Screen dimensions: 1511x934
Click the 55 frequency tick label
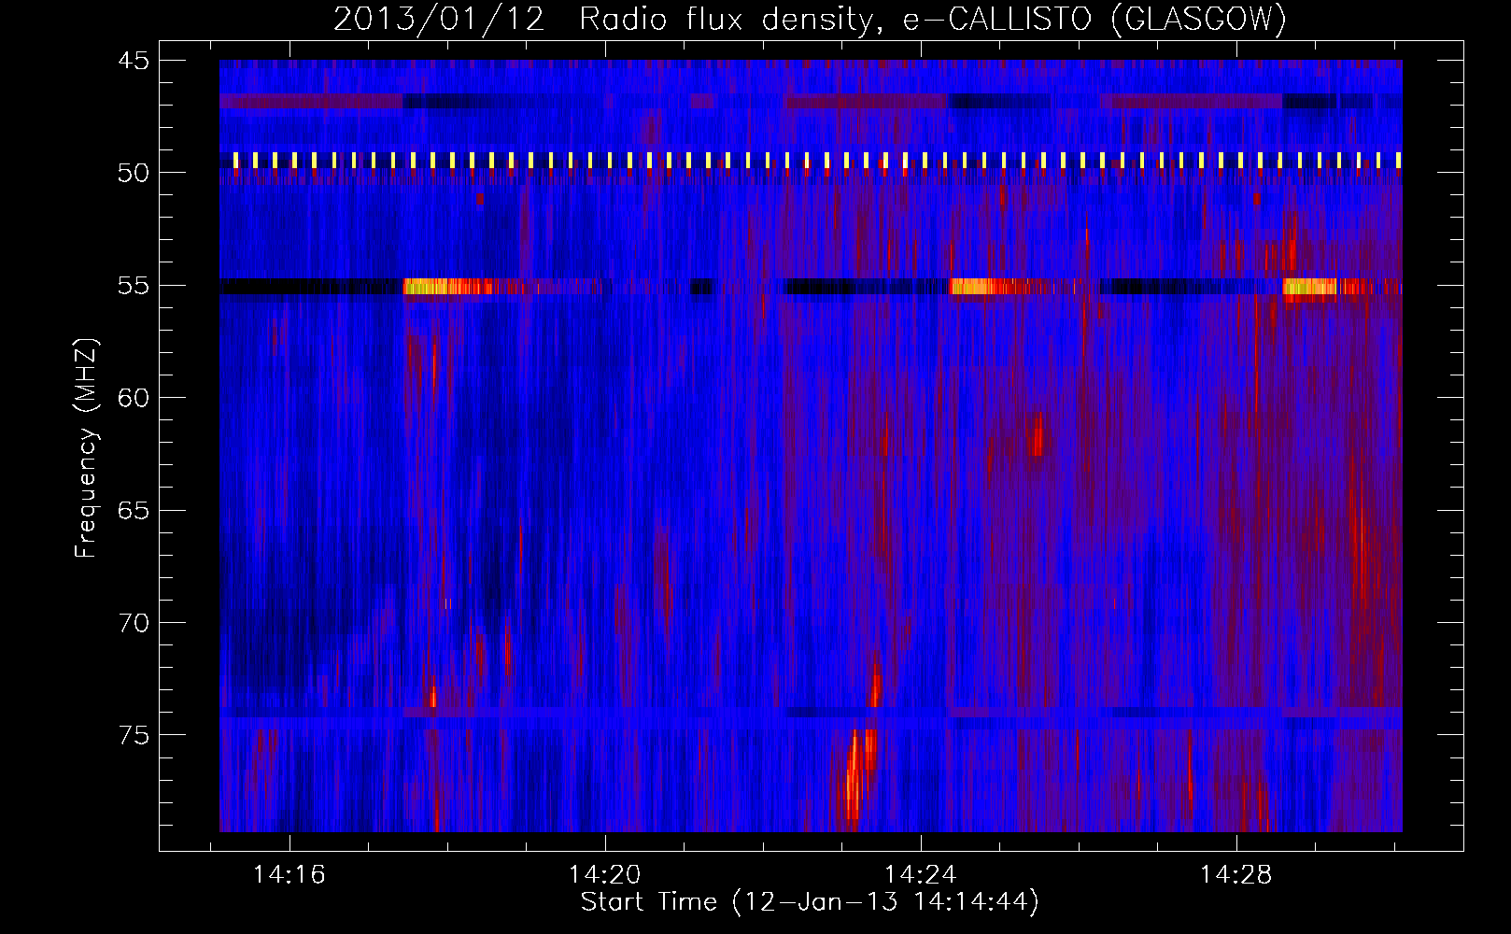(x=134, y=286)
